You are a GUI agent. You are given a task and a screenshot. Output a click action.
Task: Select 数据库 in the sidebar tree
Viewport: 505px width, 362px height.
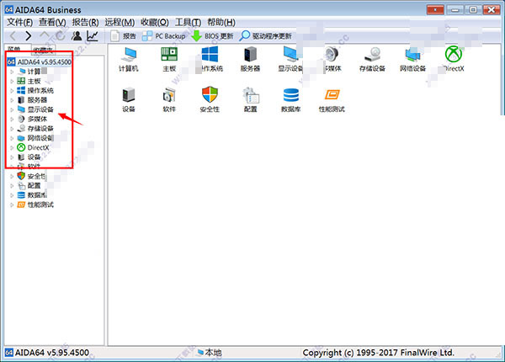[x=32, y=195]
